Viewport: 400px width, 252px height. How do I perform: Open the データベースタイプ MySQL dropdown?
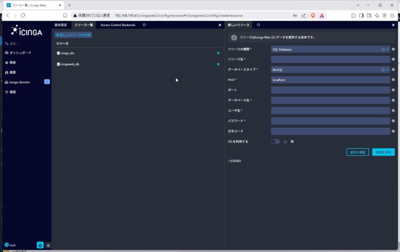(330, 70)
